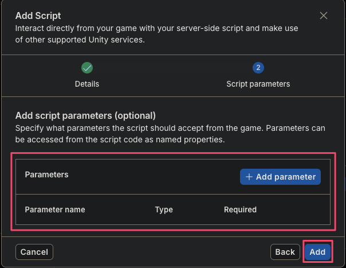The height and width of the screenshot is (268, 346).
Task: Click the Add Script dialog title
Action: pyautogui.click(x=38, y=15)
